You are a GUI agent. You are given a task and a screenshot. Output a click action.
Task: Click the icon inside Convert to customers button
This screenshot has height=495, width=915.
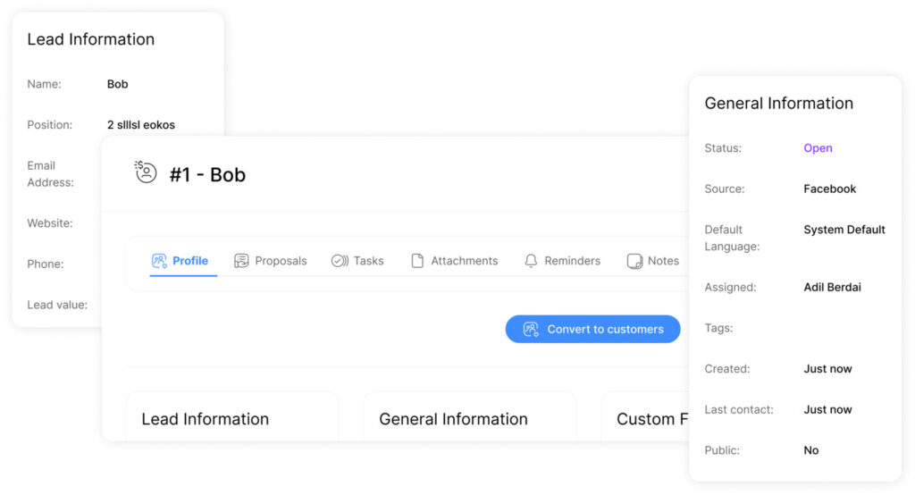pyautogui.click(x=531, y=329)
